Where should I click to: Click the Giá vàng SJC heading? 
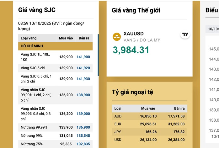click(37, 10)
